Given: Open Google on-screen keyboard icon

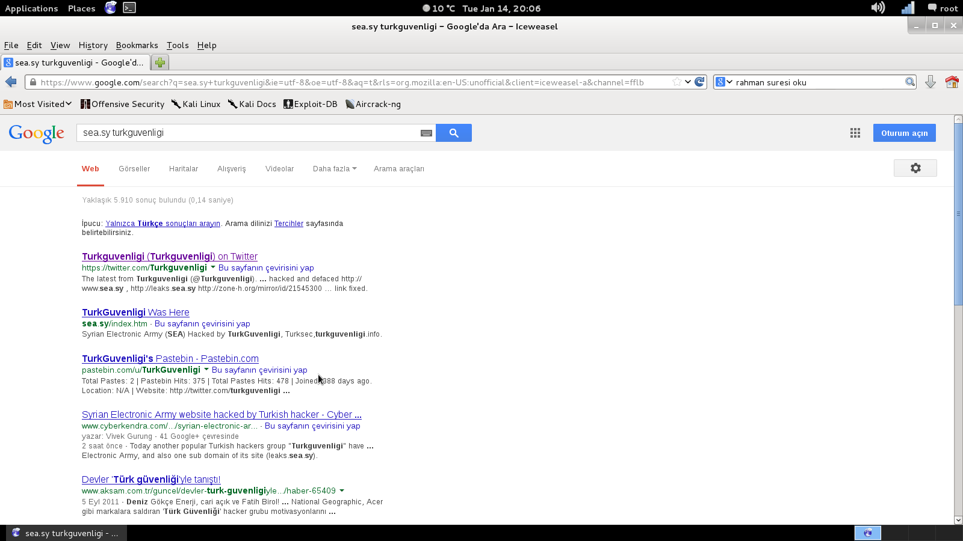Looking at the screenshot, I should point(426,133).
